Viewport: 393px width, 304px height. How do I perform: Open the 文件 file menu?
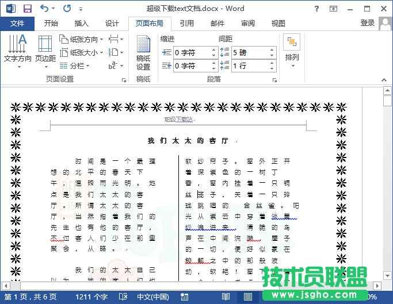click(x=17, y=24)
